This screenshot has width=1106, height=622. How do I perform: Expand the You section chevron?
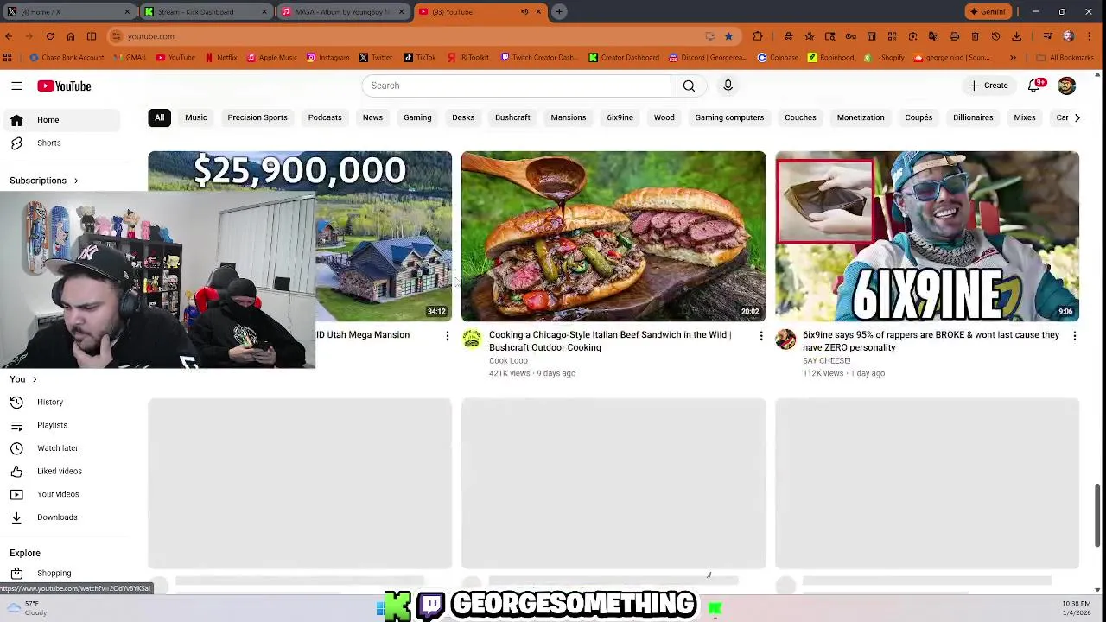[x=35, y=379]
